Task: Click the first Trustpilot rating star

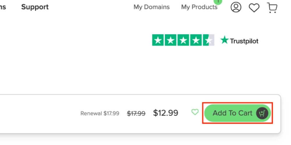Action: 158,40
